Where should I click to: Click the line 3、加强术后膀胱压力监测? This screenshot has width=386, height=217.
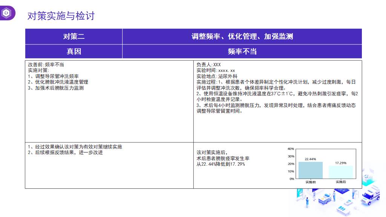[55, 88]
